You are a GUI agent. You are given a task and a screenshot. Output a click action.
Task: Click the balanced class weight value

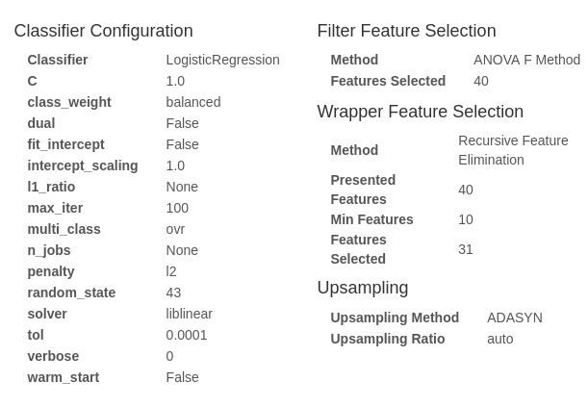(192, 102)
